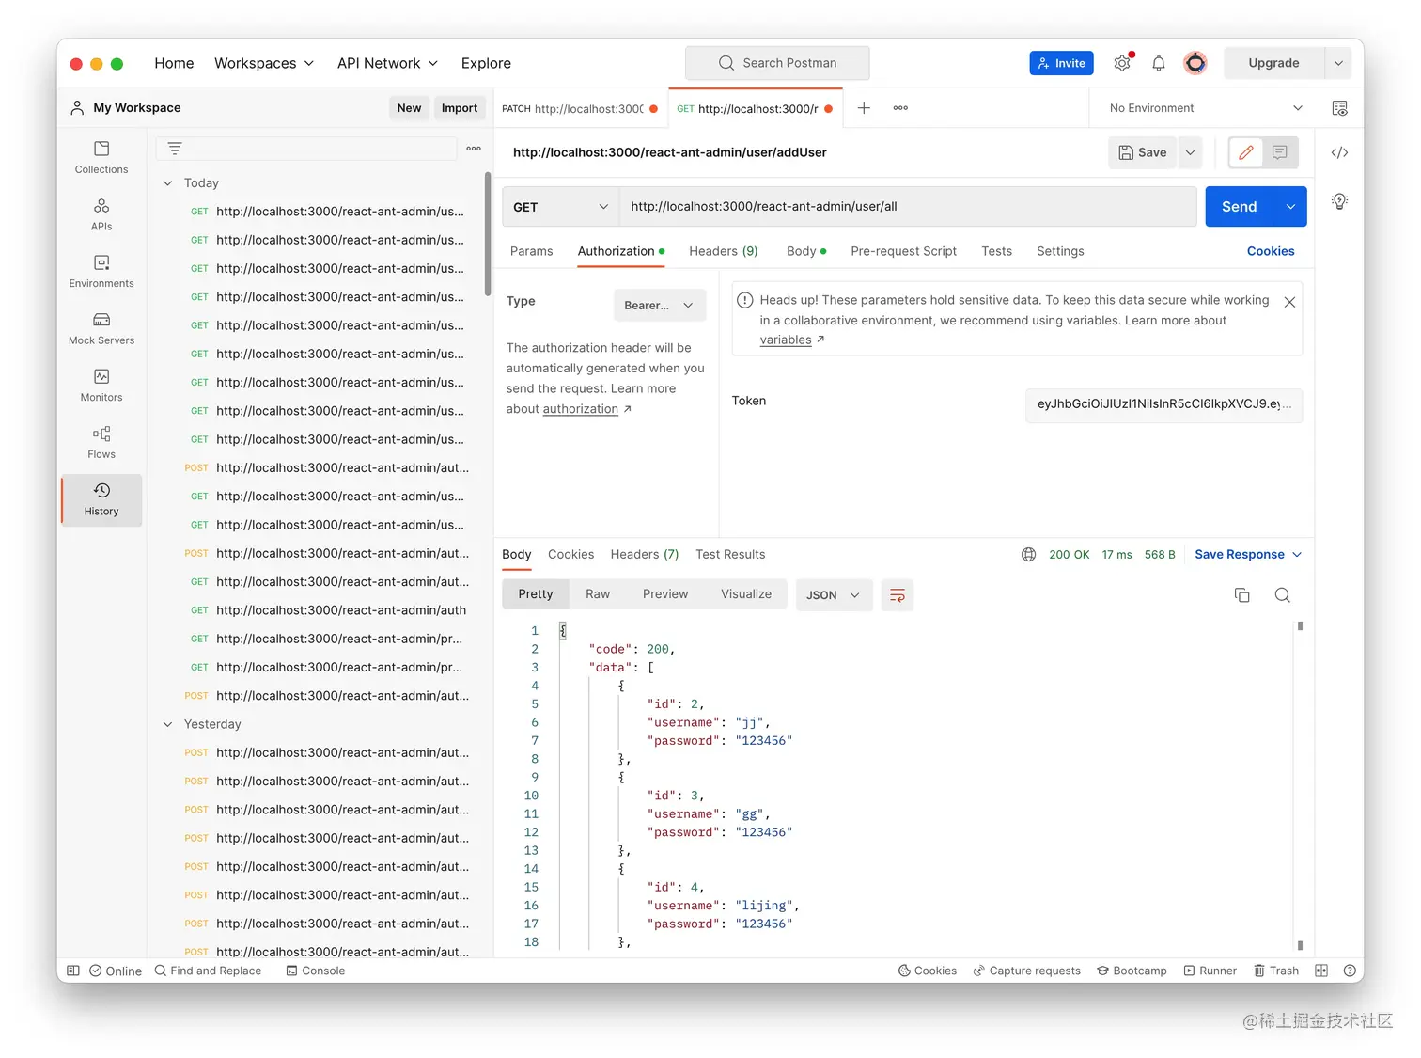1421x1058 pixels.
Task: Click the Send button
Action: [1240, 207]
